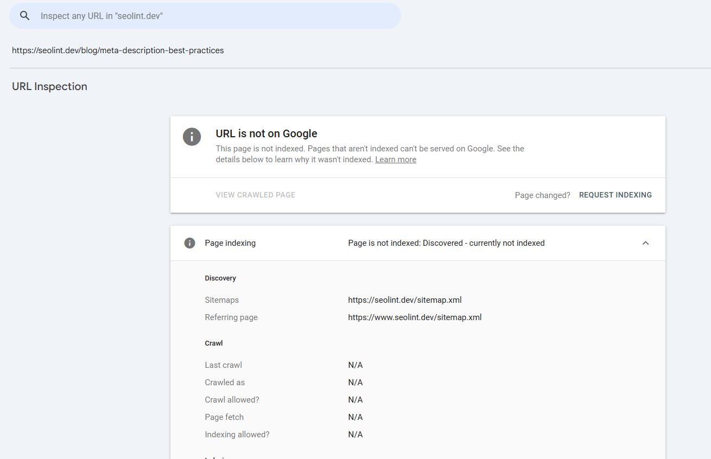Click the Discovery section heading

point(220,278)
